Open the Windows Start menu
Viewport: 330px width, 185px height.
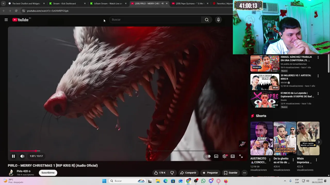coord(104,181)
